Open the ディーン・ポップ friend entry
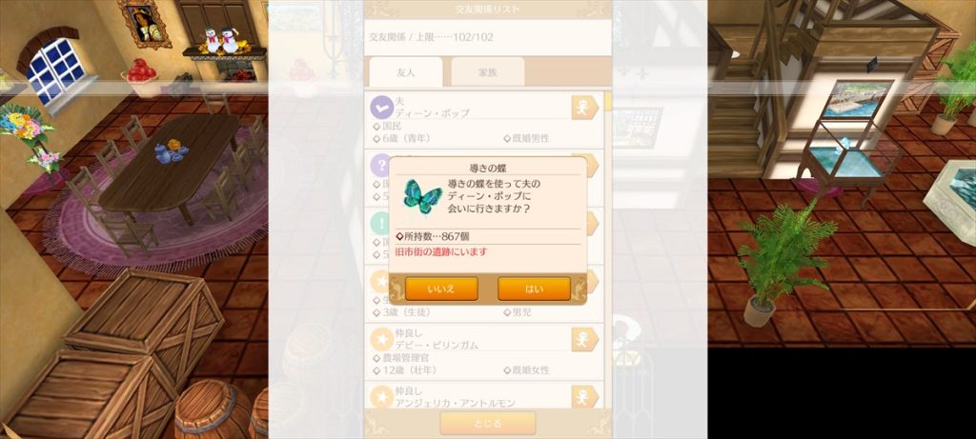The height and width of the screenshot is (439, 976). click(x=483, y=119)
